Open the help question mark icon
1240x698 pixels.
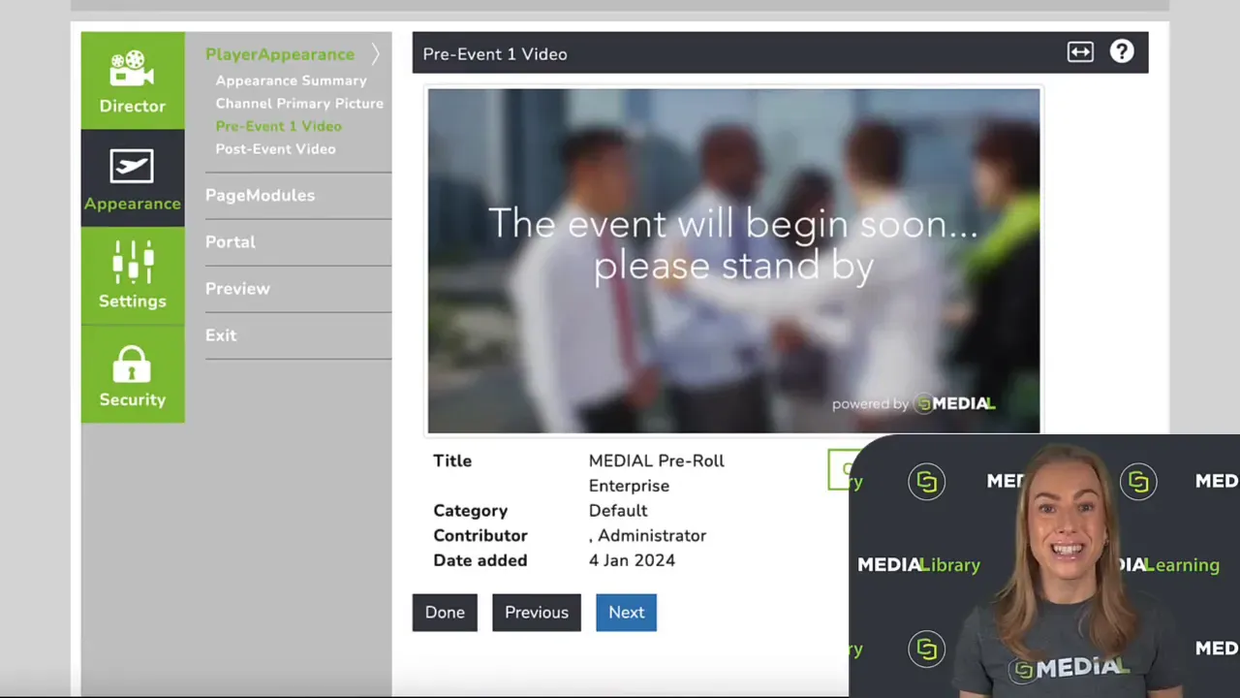[x=1122, y=52]
